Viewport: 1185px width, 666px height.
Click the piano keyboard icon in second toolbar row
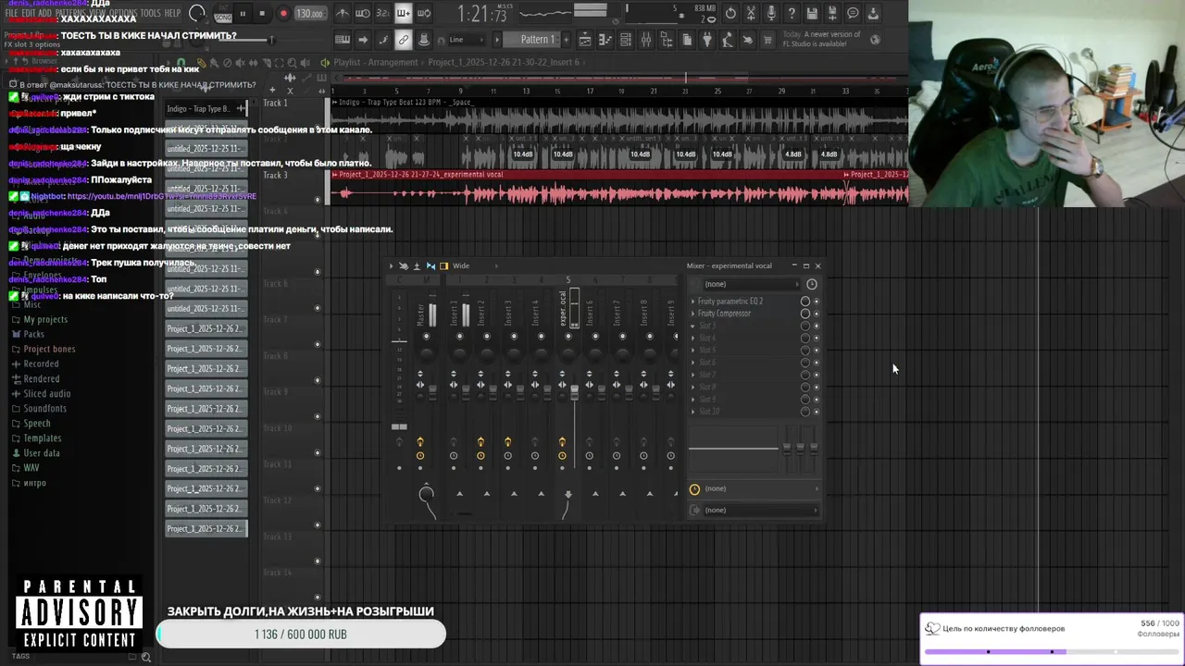pyautogui.click(x=343, y=40)
